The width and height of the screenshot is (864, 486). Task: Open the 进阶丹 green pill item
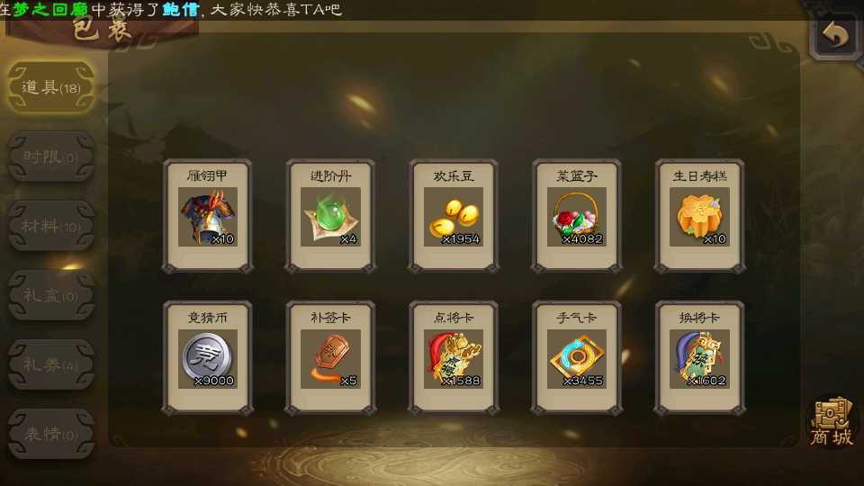point(330,216)
